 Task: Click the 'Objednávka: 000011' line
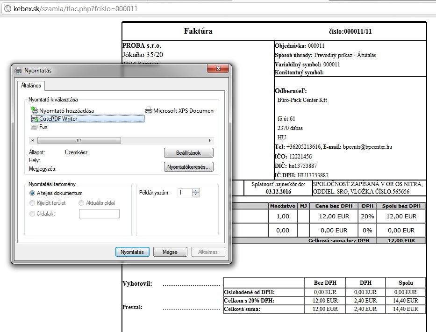(x=300, y=46)
